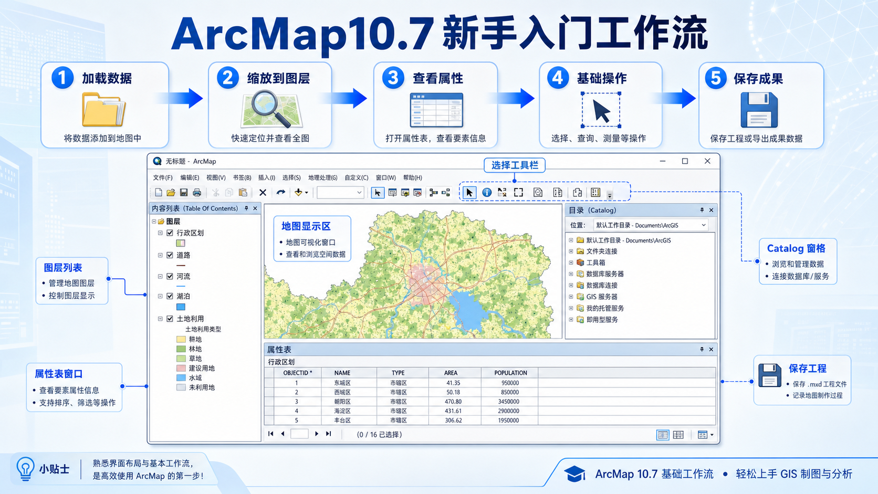The width and height of the screenshot is (878, 494).
Task: Uncheck the 行政区划 layer checkbox
Action: point(170,233)
